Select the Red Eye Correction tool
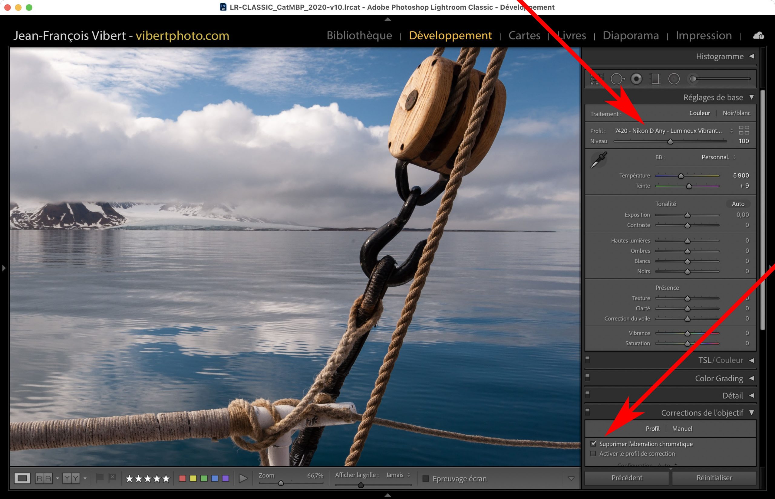The height and width of the screenshot is (499, 775). [x=636, y=79]
